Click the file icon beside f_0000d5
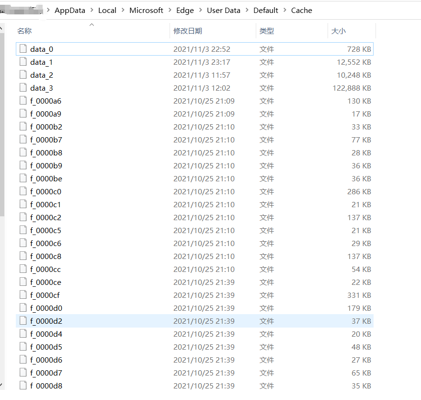Image resolution: width=421 pixels, height=400 pixels. coord(23,346)
